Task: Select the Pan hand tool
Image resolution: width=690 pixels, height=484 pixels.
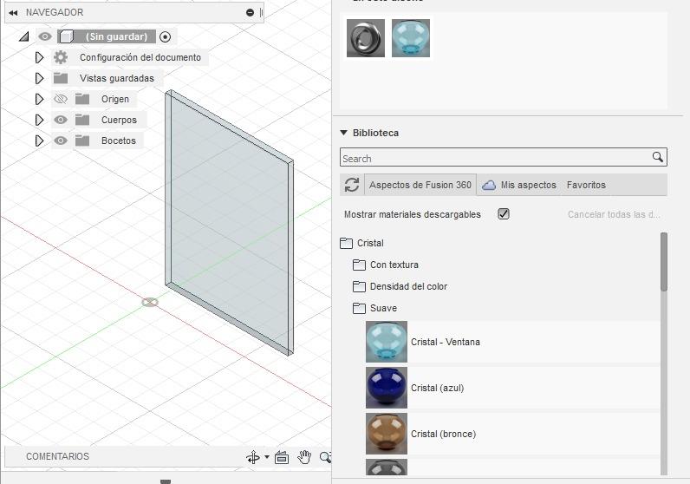Action: click(304, 457)
